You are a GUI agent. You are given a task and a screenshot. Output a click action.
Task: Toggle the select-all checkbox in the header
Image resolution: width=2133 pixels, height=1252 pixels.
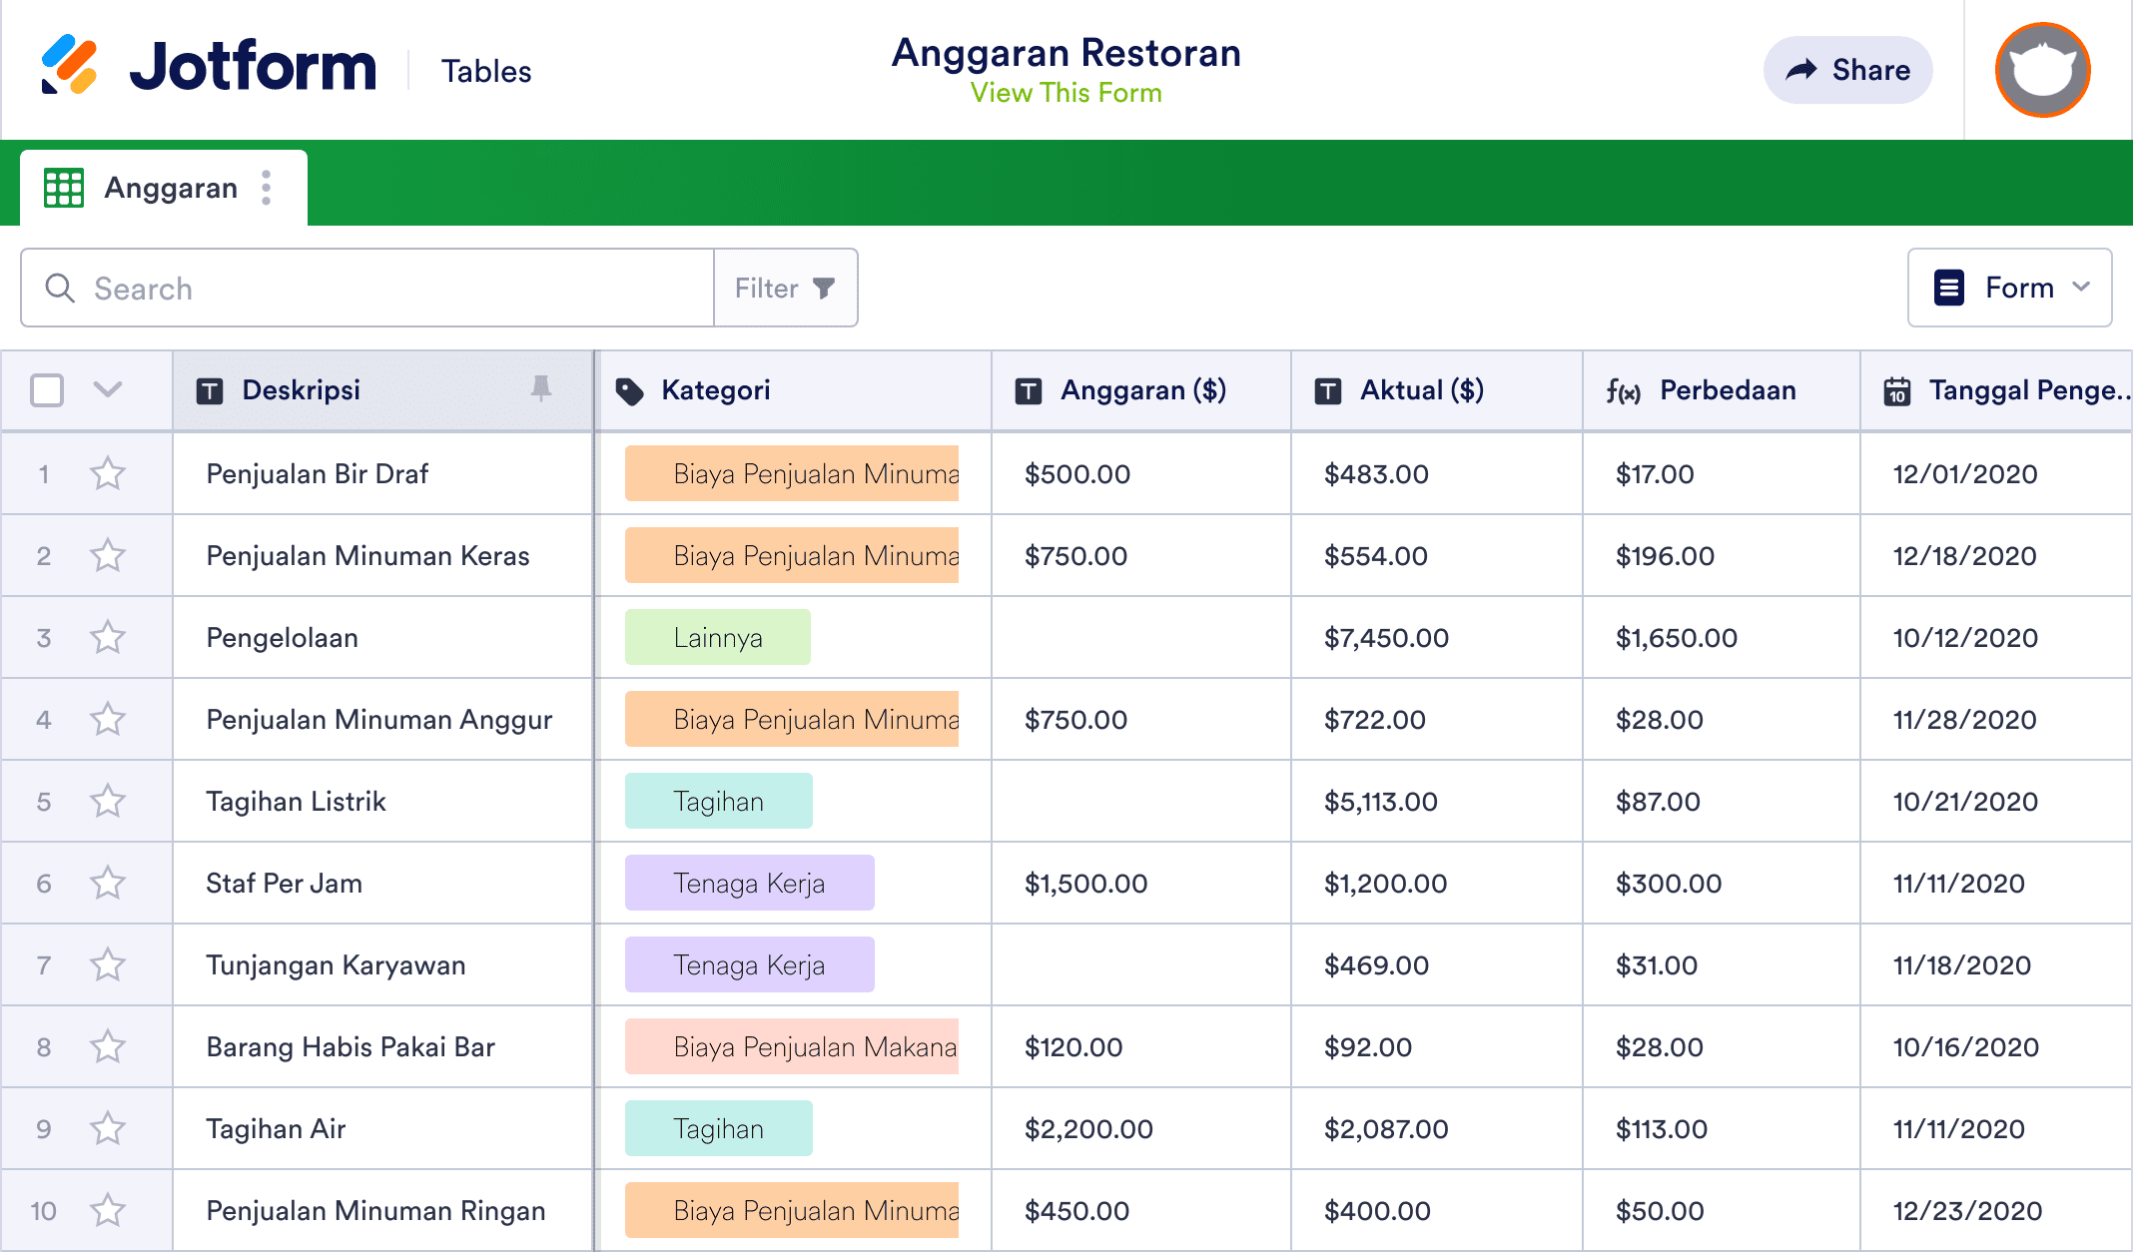[x=46, y=390]
